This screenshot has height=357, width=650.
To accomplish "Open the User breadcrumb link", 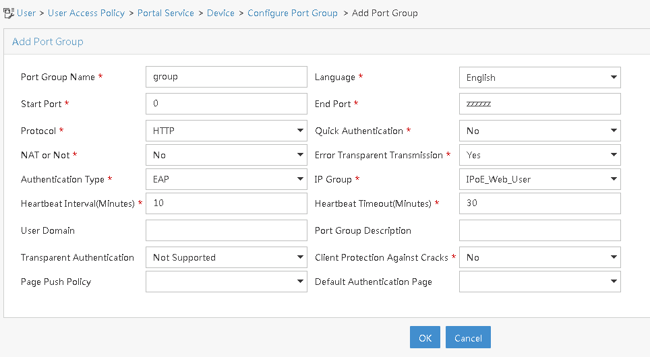I will (x=26, y=13).
